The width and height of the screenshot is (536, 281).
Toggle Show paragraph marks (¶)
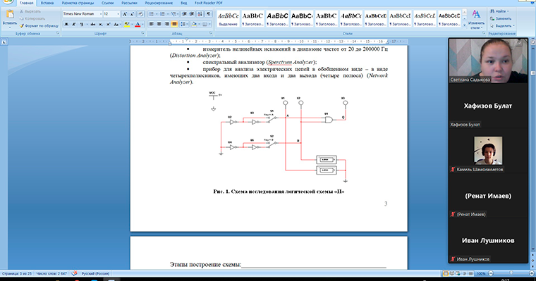click(x=209, y=14)
